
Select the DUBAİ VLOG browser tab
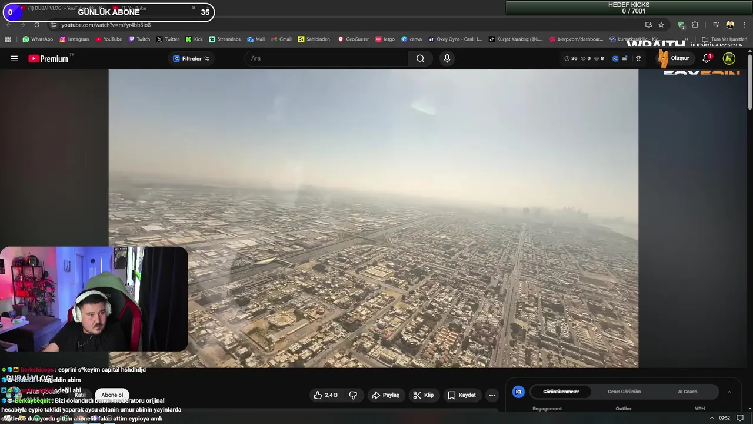pyautogui.click(x=58, y=8)
